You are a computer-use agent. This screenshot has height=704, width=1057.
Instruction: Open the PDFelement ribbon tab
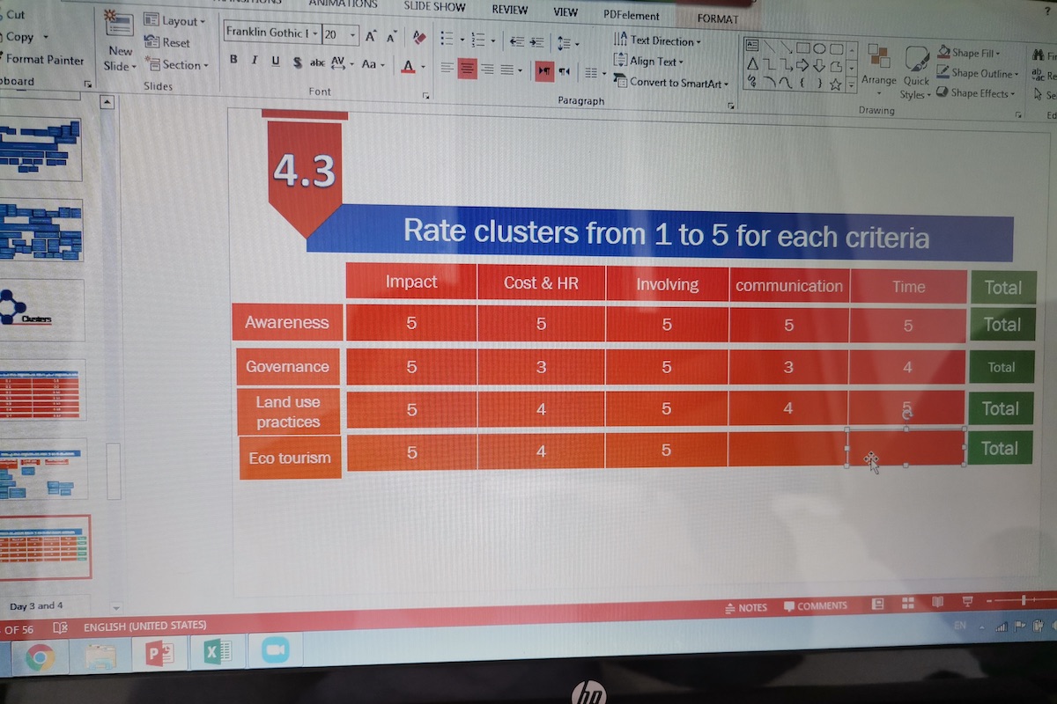pos(631,14)
